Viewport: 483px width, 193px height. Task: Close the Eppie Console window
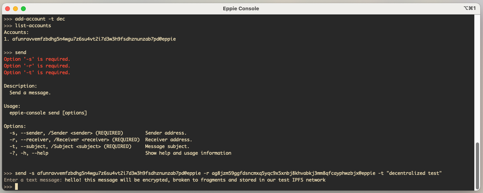(8, 8)
